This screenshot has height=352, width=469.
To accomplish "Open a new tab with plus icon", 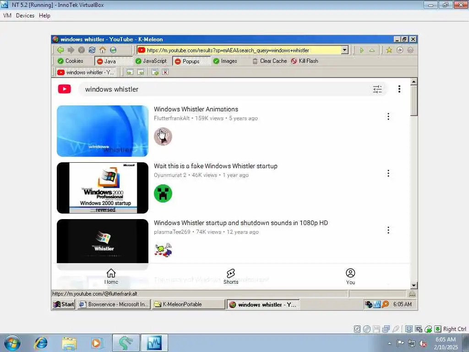I will pyautogui.click(x=155, y=72).
